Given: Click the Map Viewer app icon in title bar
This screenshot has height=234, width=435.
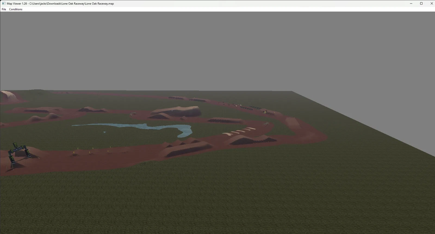Looking at the screenshot, I should pos(4,4).
